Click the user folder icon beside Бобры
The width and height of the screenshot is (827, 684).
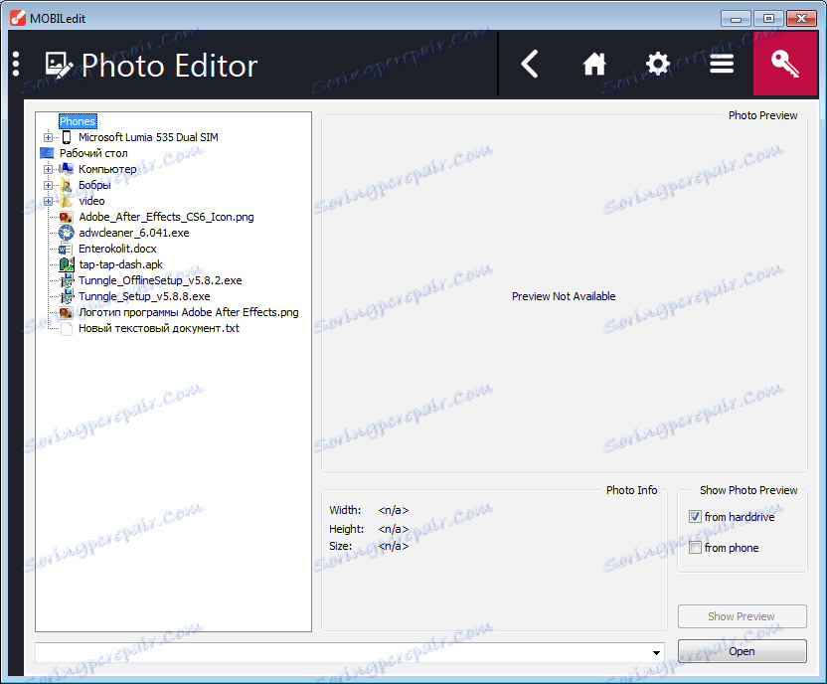point(66,185)
